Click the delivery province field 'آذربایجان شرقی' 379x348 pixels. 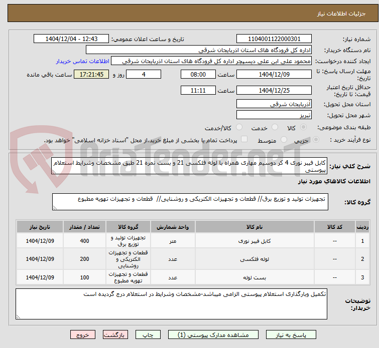(274, 104)
